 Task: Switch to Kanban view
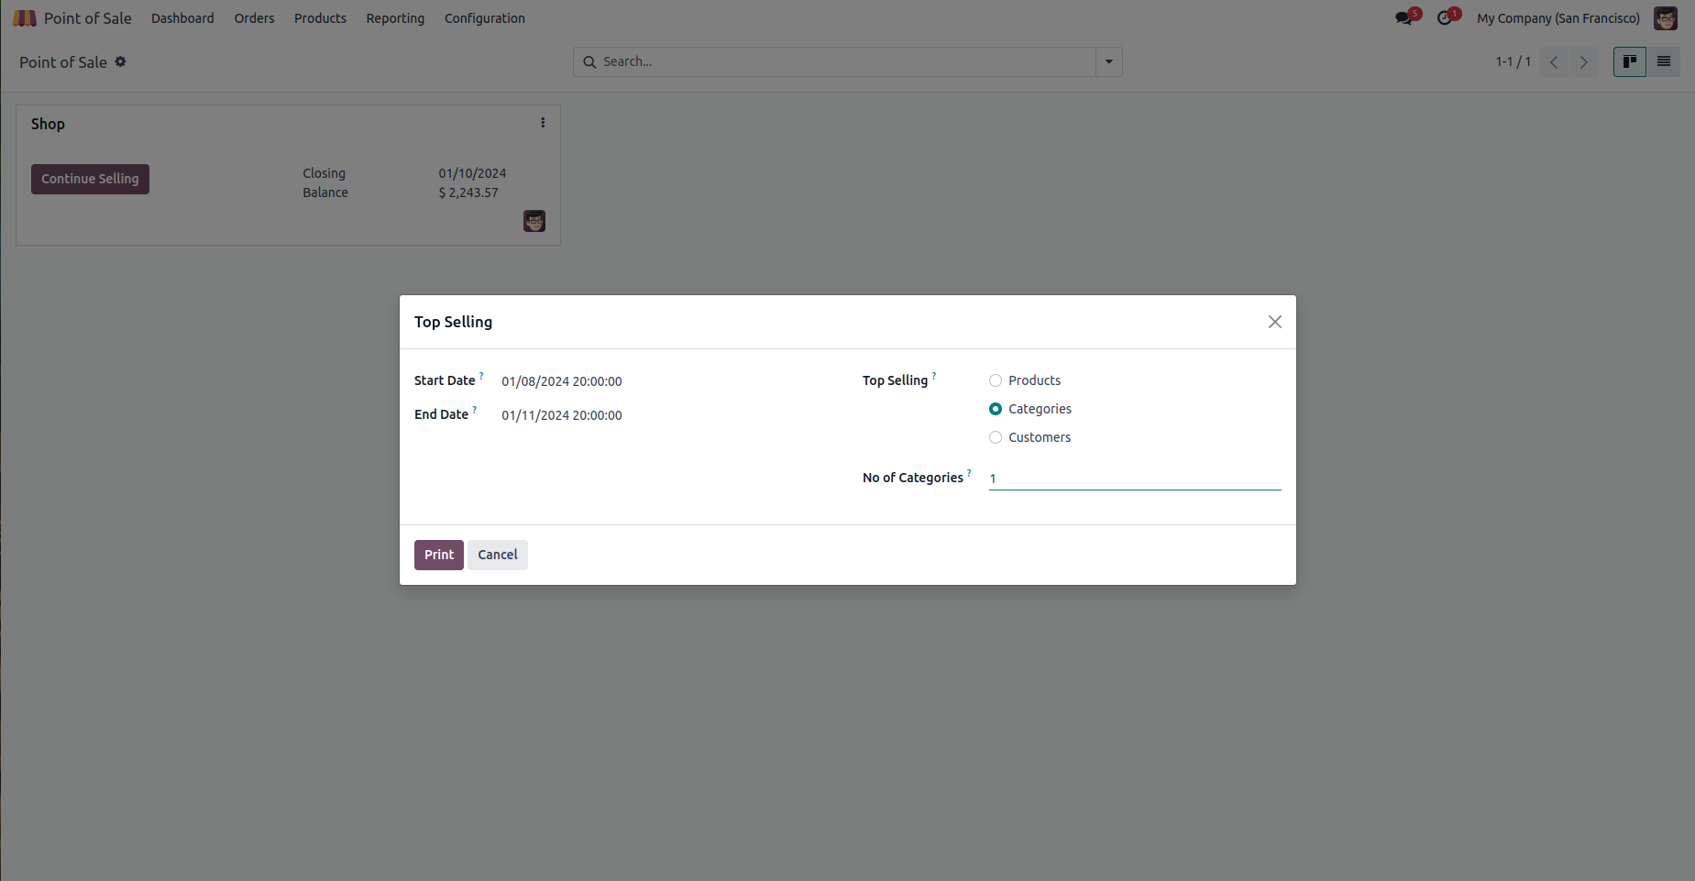1629,62
